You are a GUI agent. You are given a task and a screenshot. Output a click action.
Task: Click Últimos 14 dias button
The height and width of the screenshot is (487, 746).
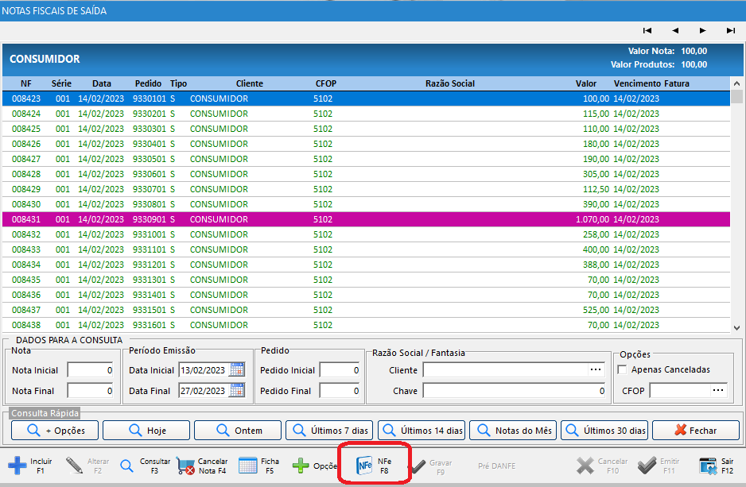coord(422,431)
